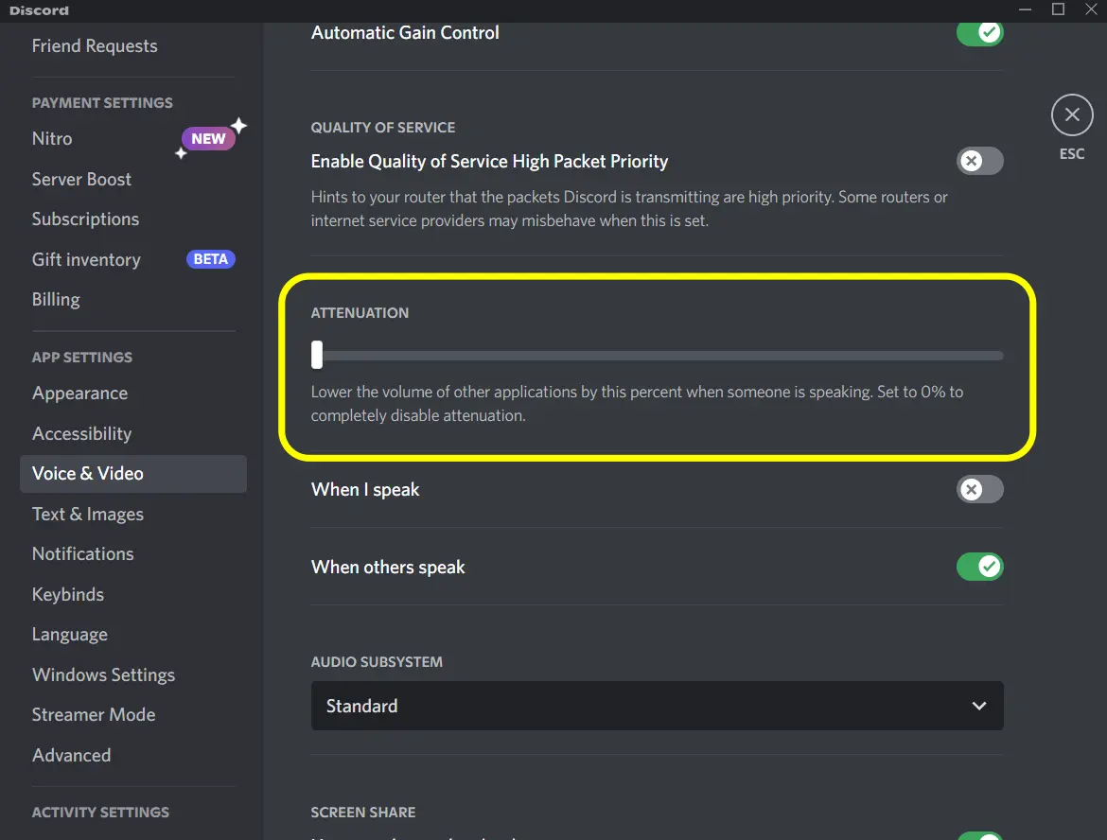Disable Automatic Gain Control
This screenshot has height=840, width=1107.
coord(979,32)
